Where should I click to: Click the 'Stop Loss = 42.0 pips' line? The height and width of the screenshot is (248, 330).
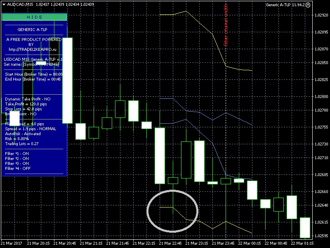tap(24, 109)
